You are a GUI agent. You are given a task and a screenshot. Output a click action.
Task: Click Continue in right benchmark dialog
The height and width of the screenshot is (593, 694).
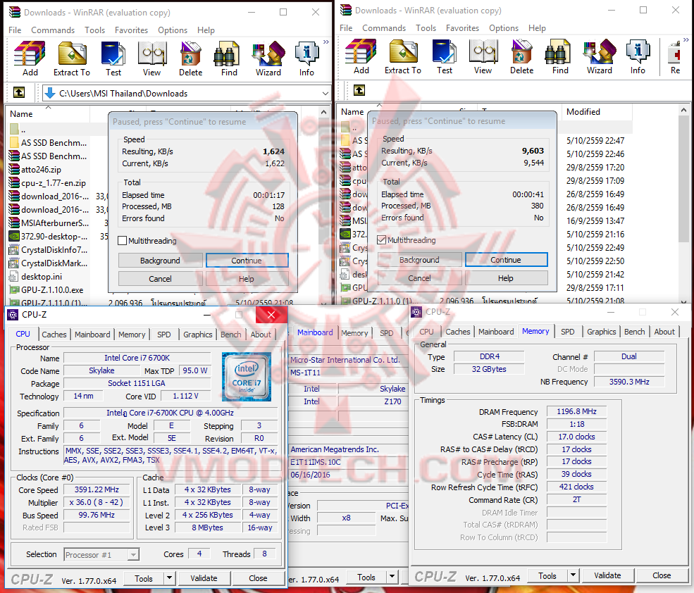pos(506,260)
